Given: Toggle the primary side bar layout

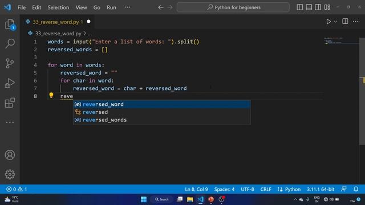Looking at the screenshot, I should tap(300, 7).
